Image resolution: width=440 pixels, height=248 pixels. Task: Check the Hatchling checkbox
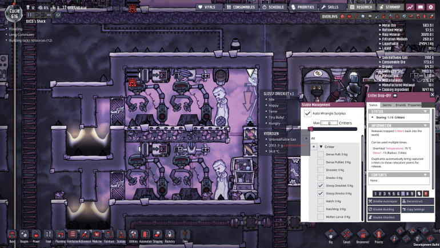(x=321, y=209)
